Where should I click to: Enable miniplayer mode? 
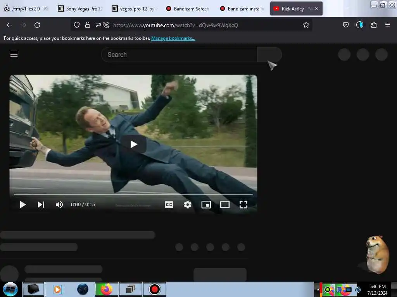tap(206, 205)
